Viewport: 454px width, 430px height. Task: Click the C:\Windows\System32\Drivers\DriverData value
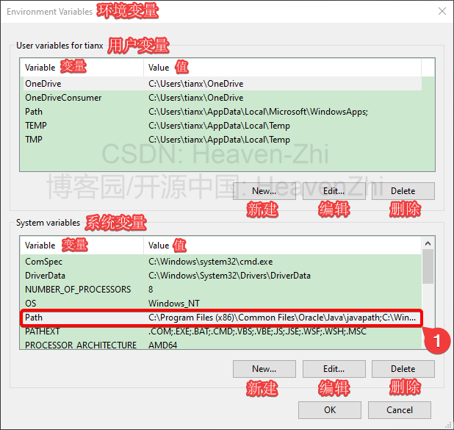point(229,276)
